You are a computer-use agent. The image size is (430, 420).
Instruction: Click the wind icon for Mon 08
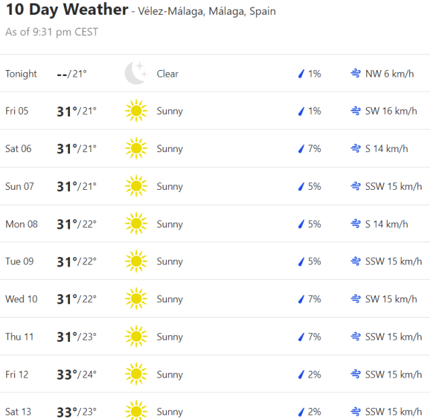tap(355, 224)
